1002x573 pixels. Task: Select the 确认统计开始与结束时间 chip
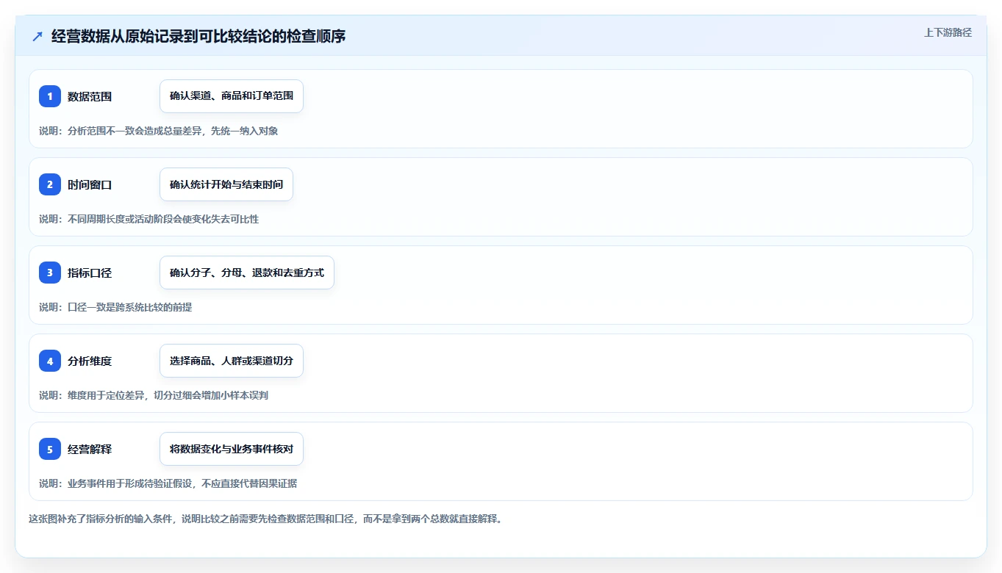click(226, 184)
